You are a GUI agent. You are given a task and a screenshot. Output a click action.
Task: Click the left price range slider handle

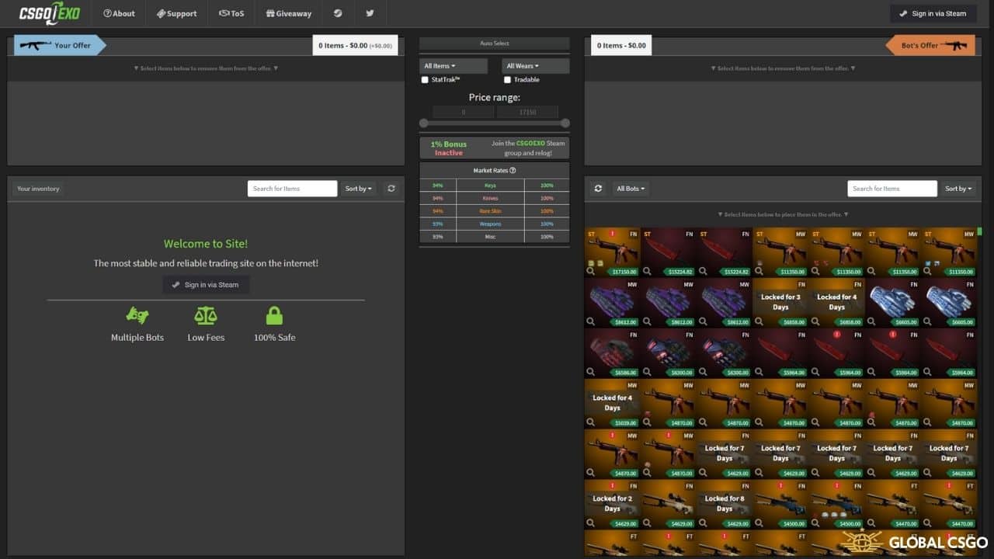[x=424, y=123]
